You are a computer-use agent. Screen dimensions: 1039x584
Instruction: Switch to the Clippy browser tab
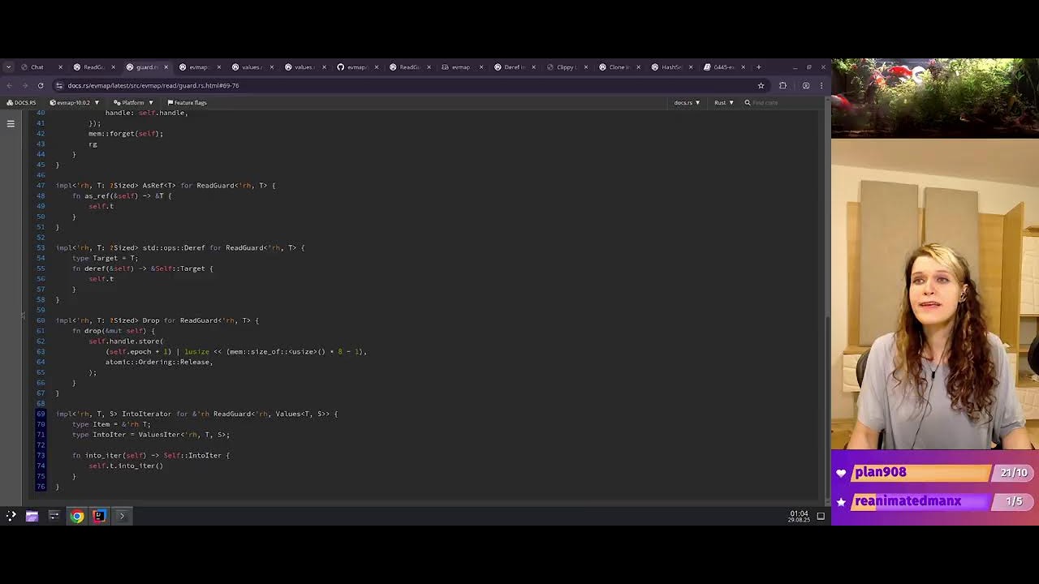coord(565,67)
